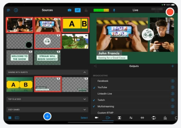
Task: Select the WELCOME TO THE SHOW title source
Action: coord(19,58)
